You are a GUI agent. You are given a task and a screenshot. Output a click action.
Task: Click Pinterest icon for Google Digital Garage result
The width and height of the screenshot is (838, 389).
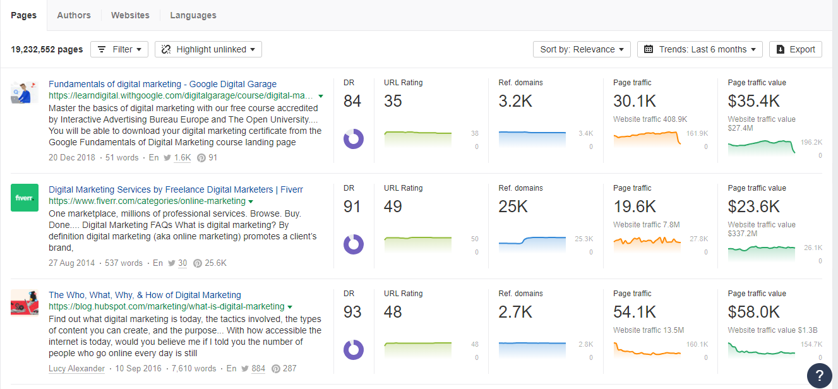click(201, 158)
